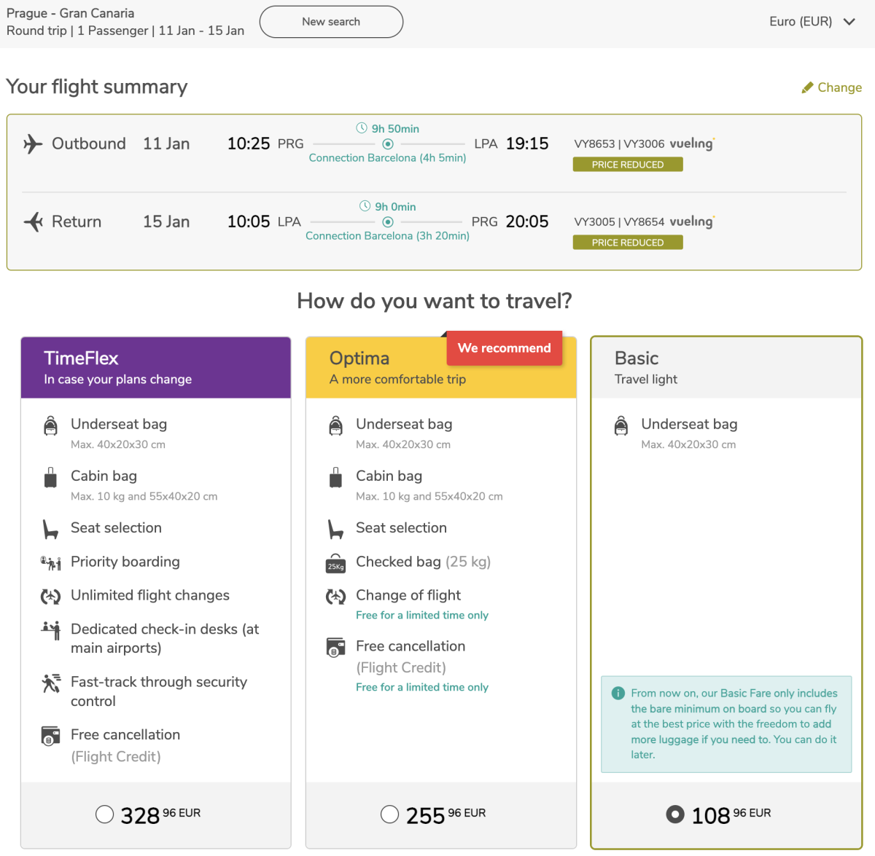Click the TimeFlex purple fare header
The image size is (875, 856).
coord(156,368)
